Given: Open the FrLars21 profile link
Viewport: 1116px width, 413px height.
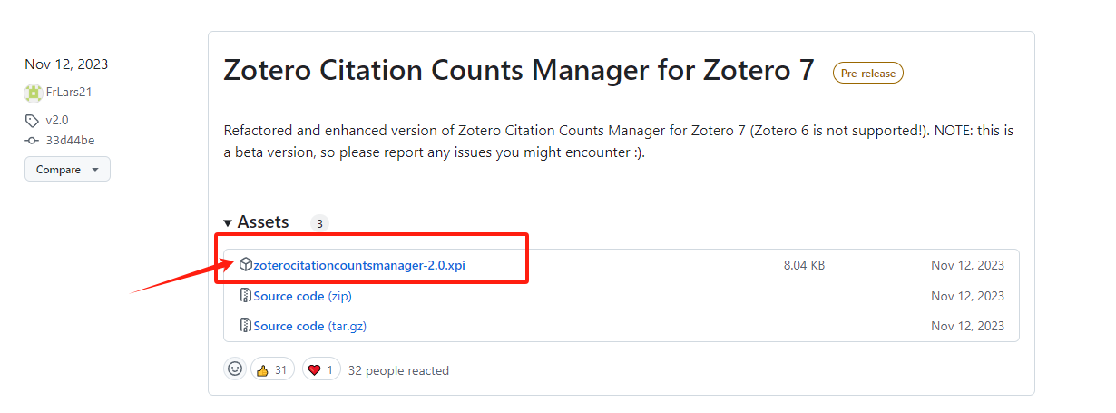Looking at the screenshot, I should point(69,92).
